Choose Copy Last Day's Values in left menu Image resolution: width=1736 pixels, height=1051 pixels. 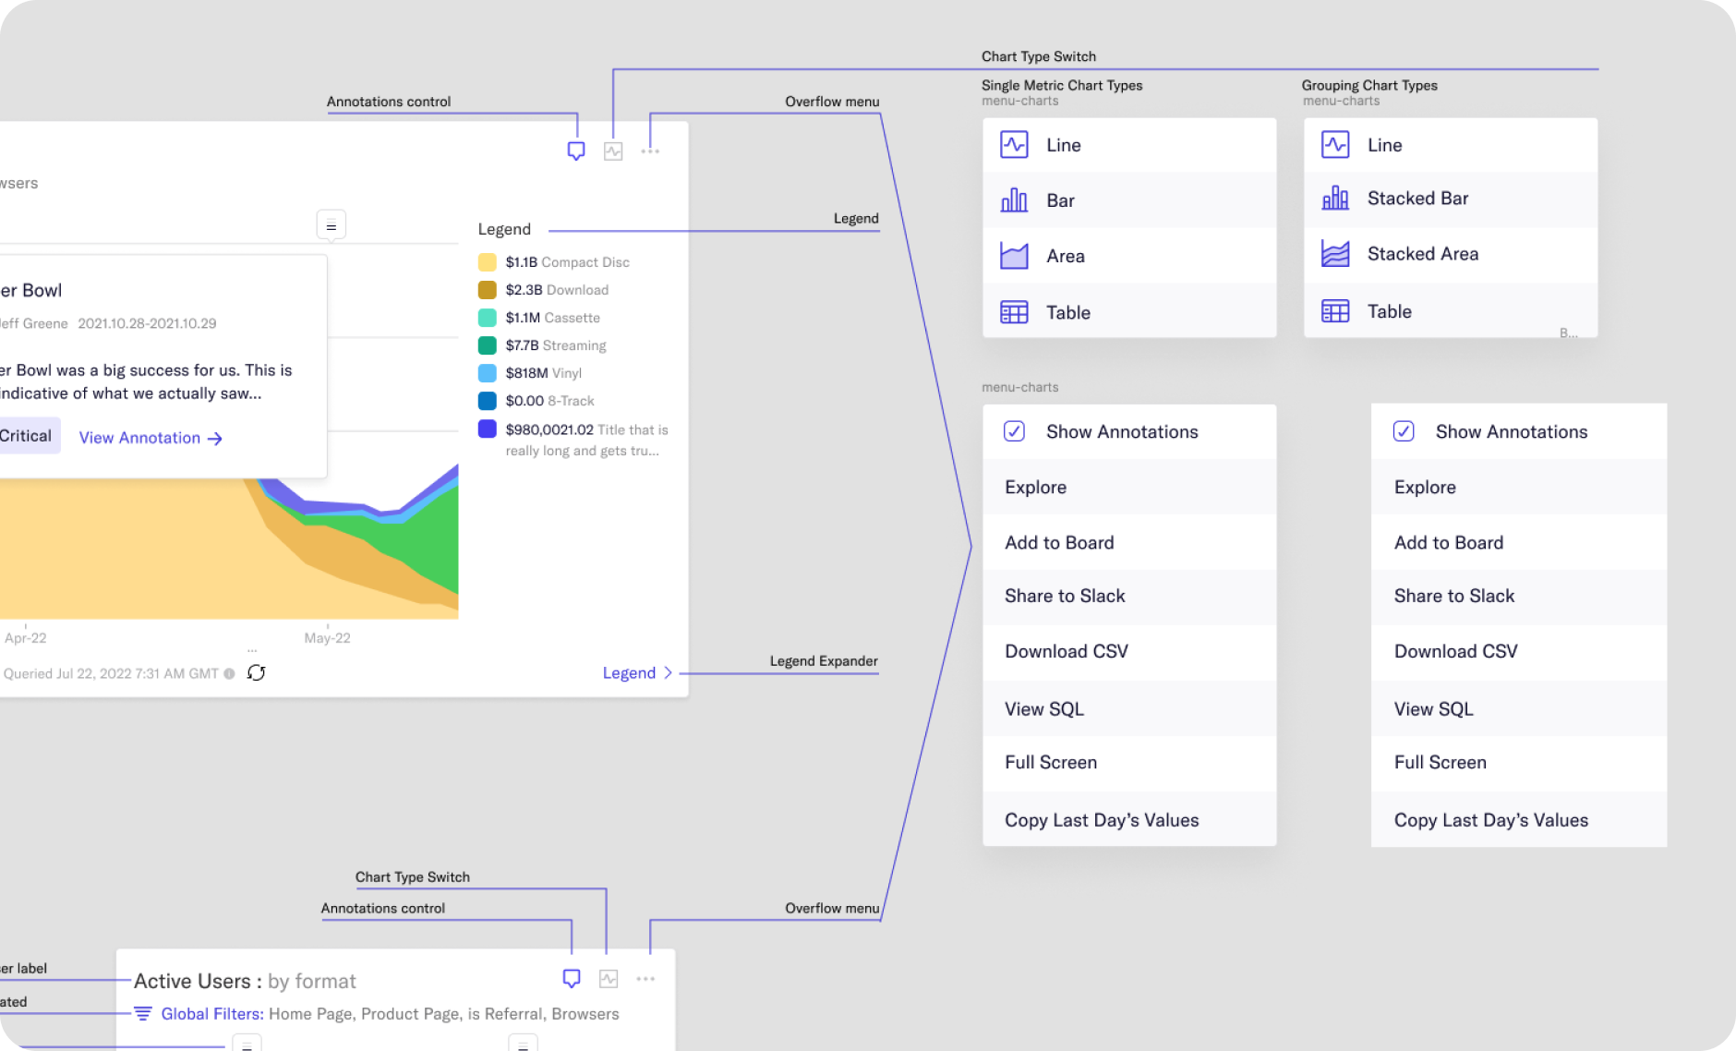[x=1129, y=820]
